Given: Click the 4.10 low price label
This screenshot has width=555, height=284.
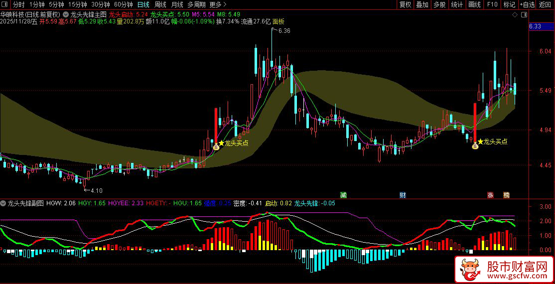Looking at the screenshot, I should [x=97, y=190].
